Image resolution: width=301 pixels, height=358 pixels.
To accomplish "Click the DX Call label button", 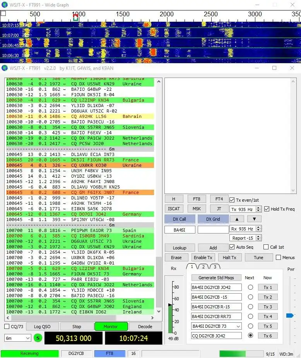I will coord(180,219).
